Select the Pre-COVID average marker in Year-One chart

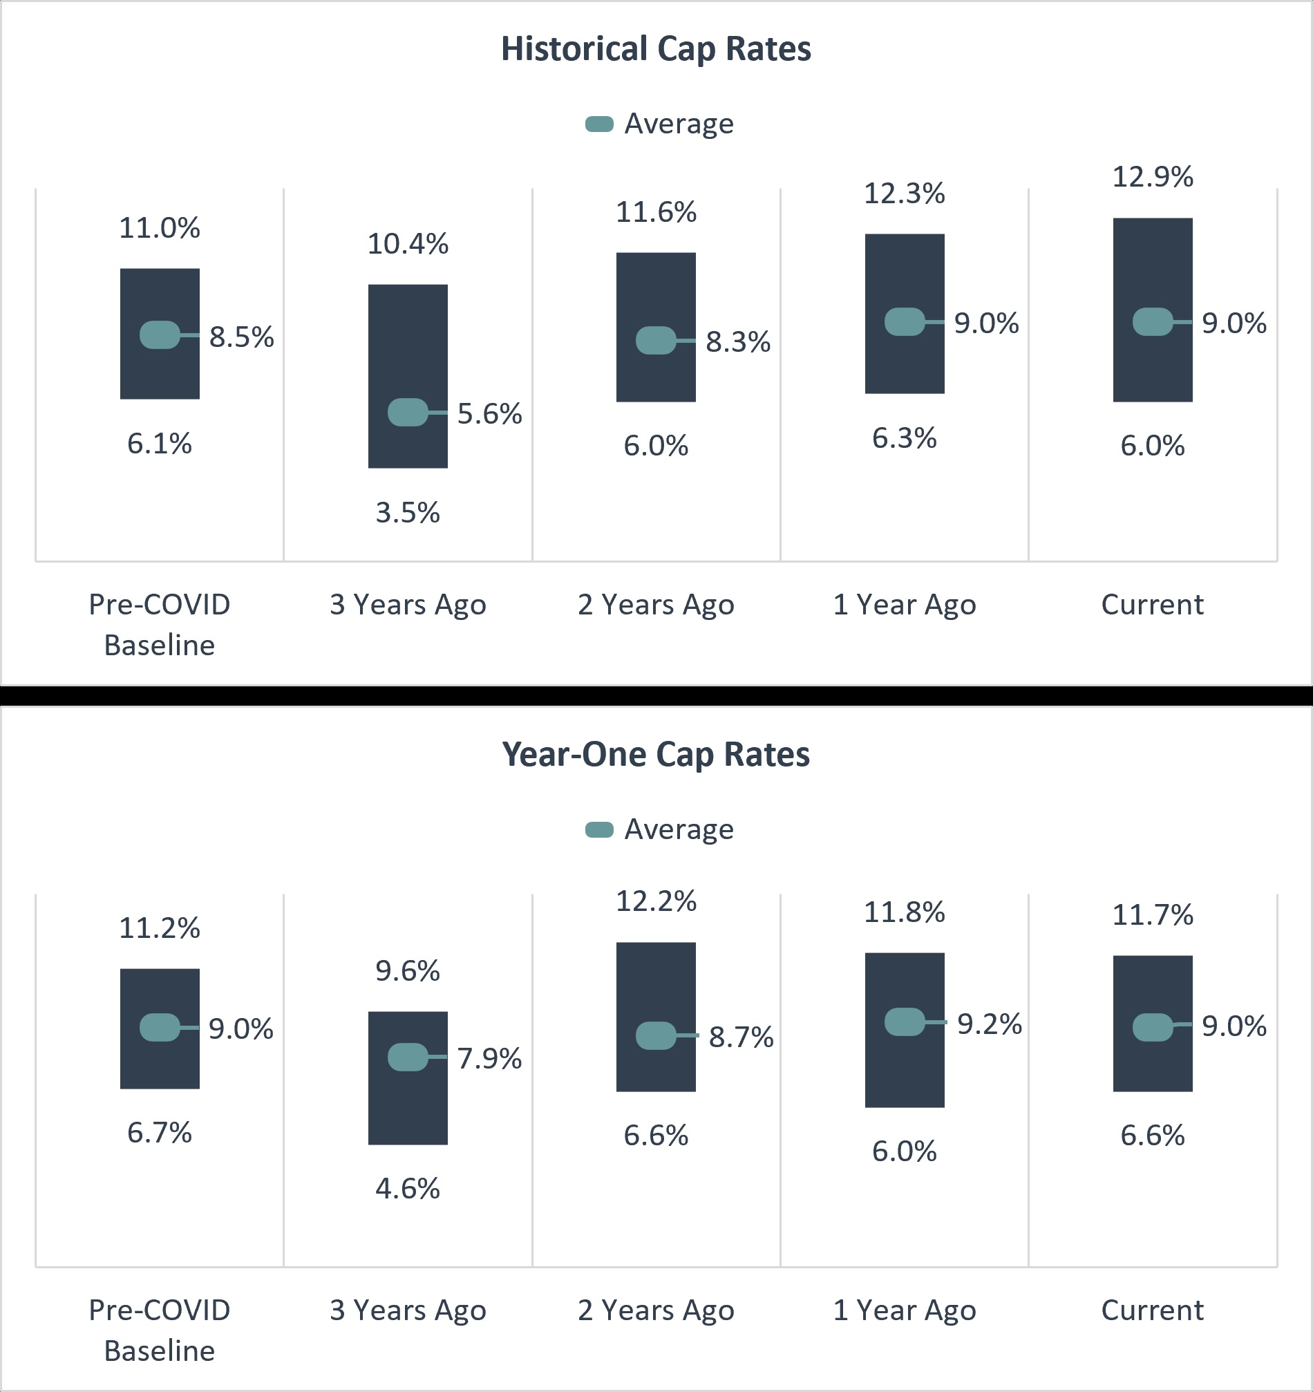pyautogui.click(x=160, y=1027)
